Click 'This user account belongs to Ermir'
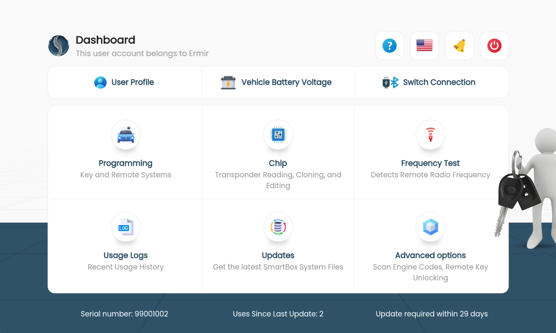The image size is (556, 333). 142,54
